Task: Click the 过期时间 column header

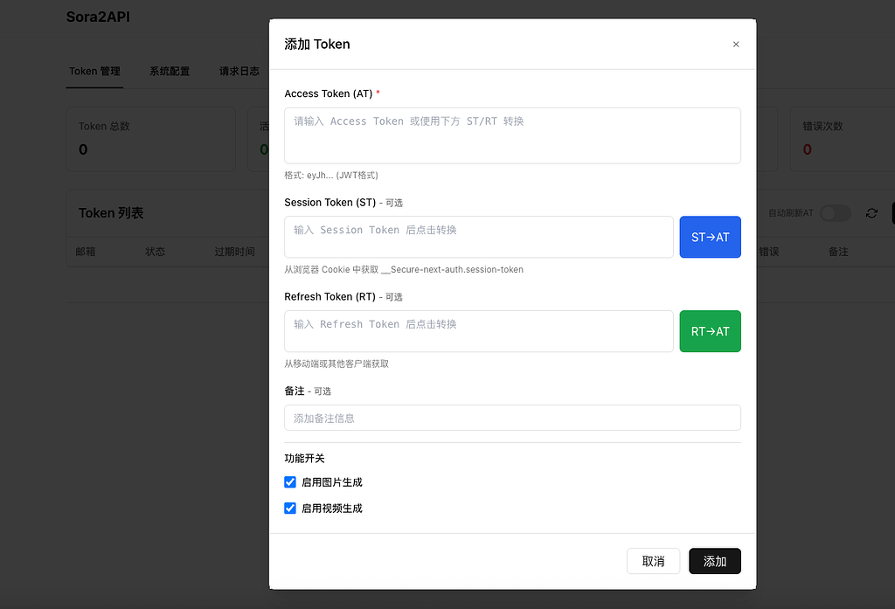Action: pyautogui.click(x=234, y=252)
